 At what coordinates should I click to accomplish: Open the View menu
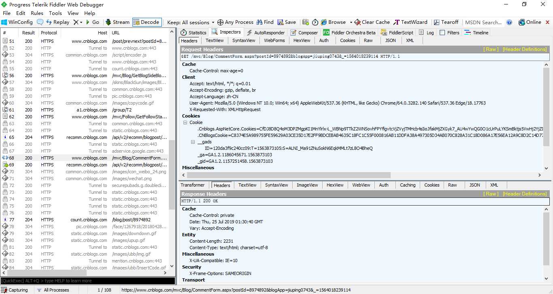click(73, 13)
